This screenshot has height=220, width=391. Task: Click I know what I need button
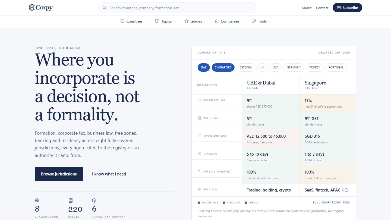[x=109, y=174]
